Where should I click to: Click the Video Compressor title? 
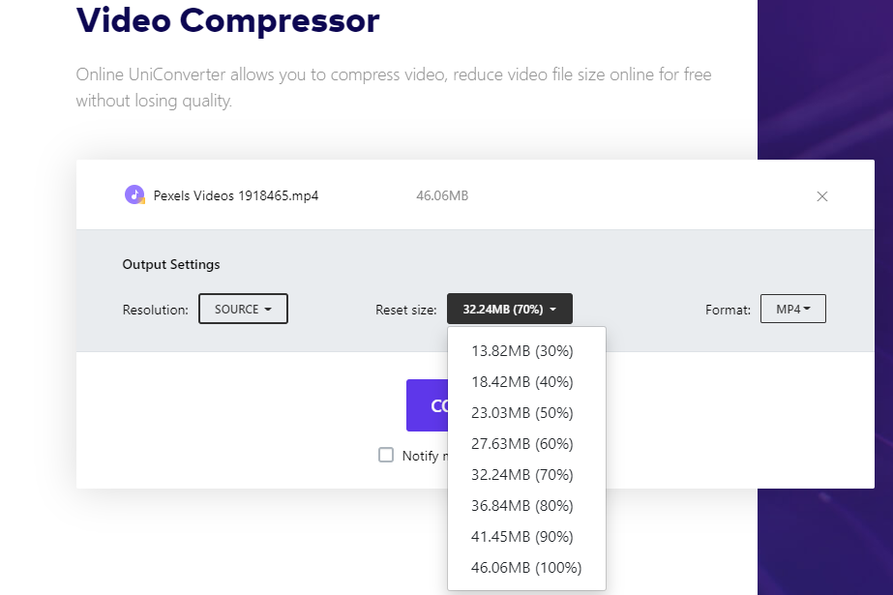[x=227, y=20]
